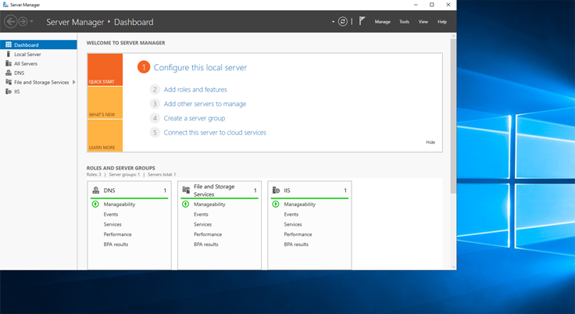Click the forward navigation arrow
The width and height of the screenshot is (575, 314).
(x=23, y=22)
